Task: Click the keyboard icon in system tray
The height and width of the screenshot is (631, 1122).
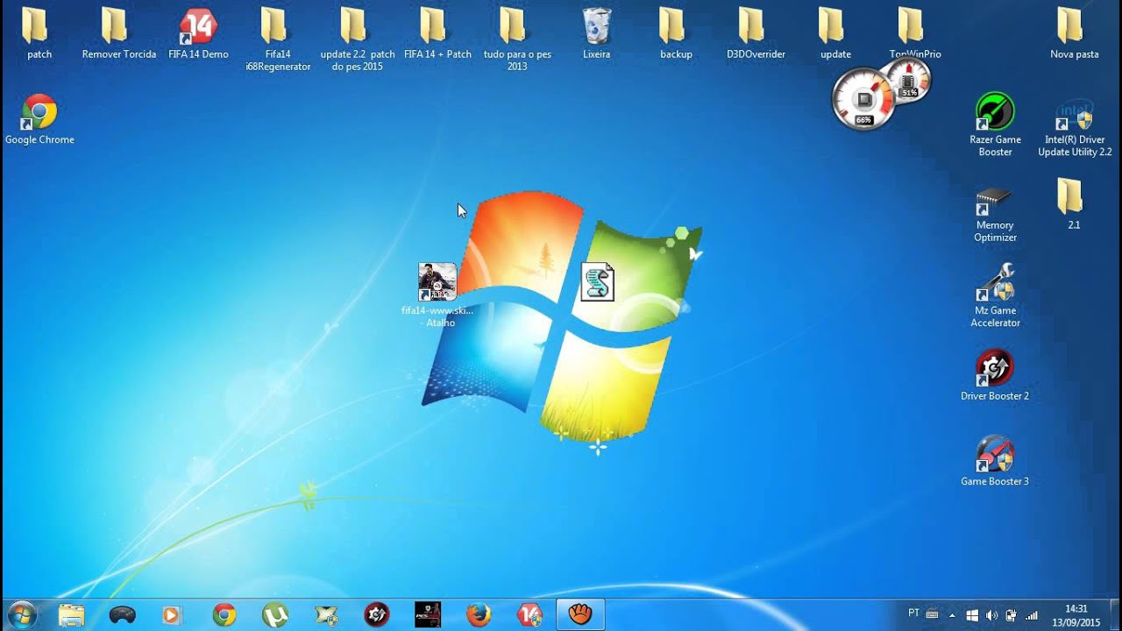Action: 932,615
